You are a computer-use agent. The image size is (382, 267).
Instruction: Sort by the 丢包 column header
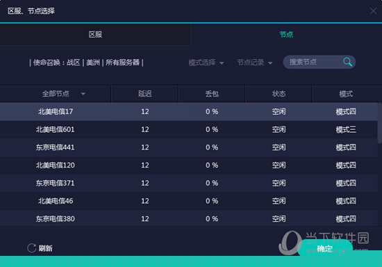(212, 94)
